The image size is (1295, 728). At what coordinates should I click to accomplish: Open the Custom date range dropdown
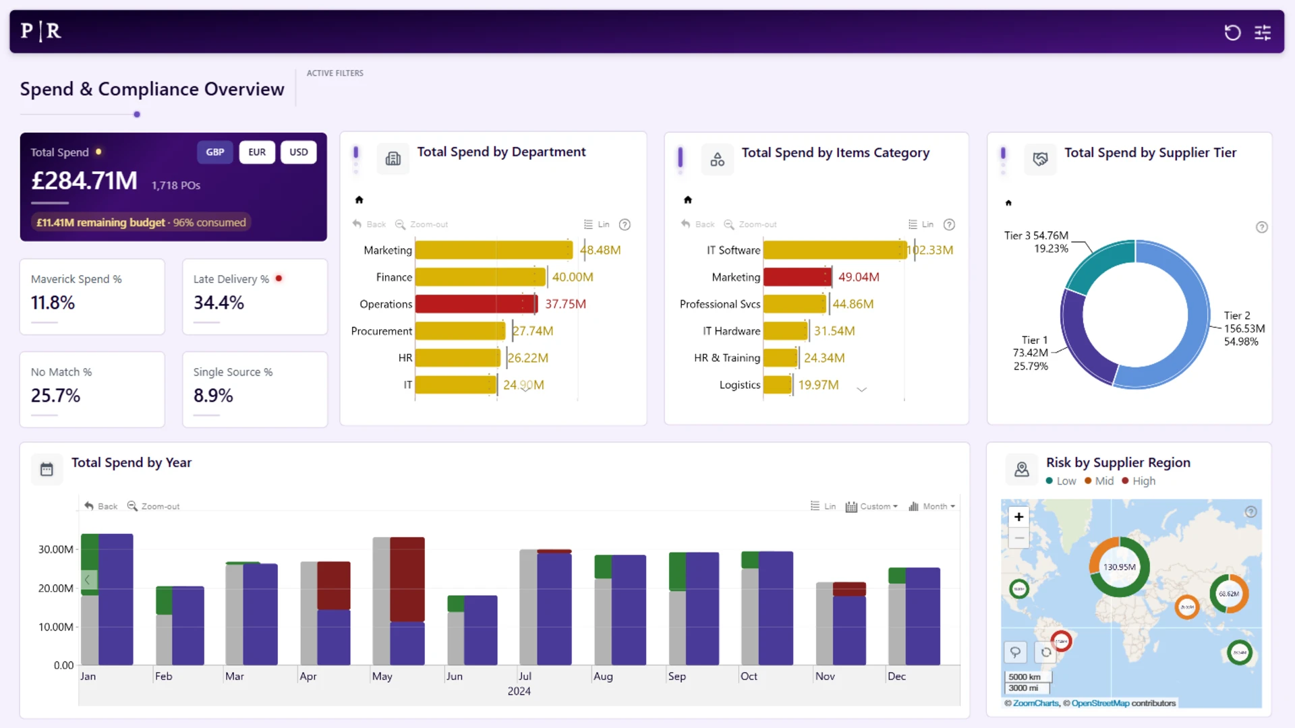point(872,506)
